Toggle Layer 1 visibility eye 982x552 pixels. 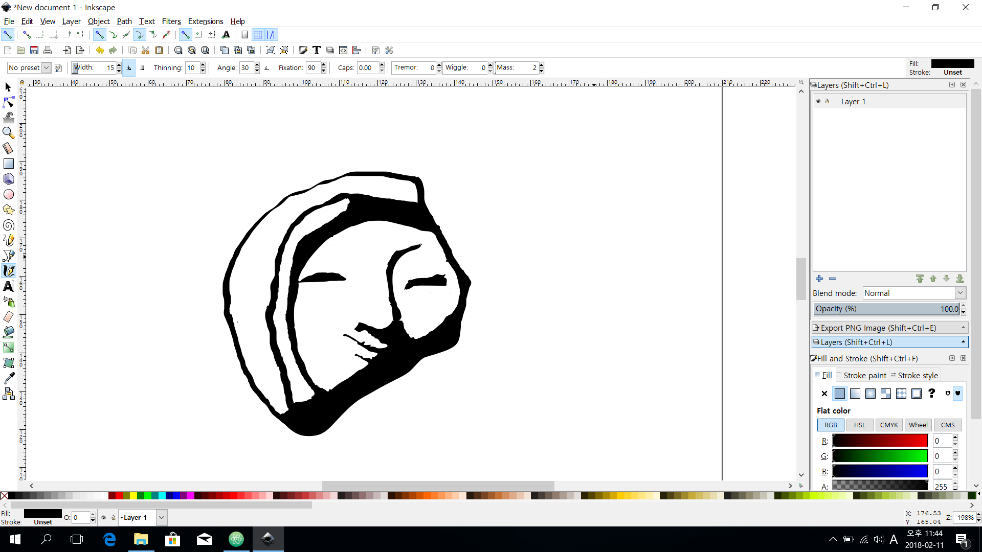click(x=818, y=101)
